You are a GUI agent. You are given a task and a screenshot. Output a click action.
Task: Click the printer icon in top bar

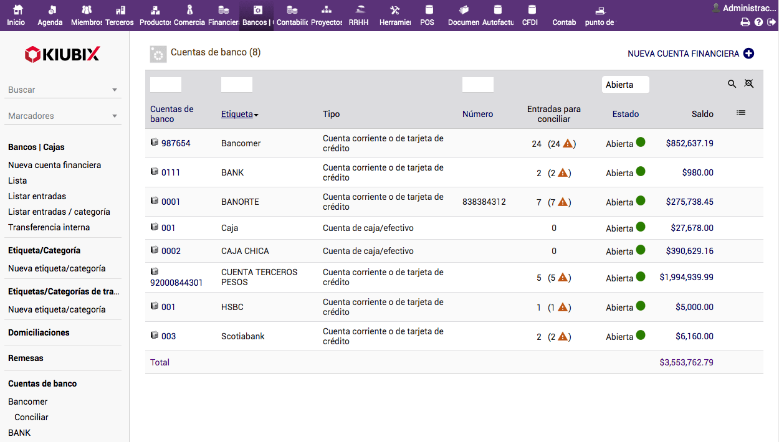[x=745, y=22]
